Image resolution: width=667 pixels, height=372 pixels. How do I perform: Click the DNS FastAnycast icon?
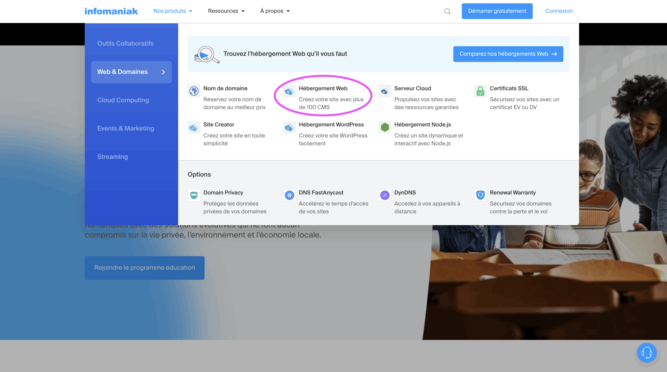pyautogui.click(x=289, y=195)
